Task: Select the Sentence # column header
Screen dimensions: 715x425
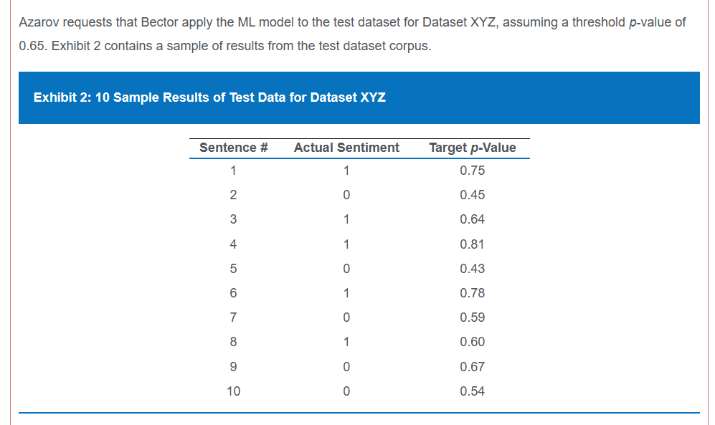Action: 233,148
